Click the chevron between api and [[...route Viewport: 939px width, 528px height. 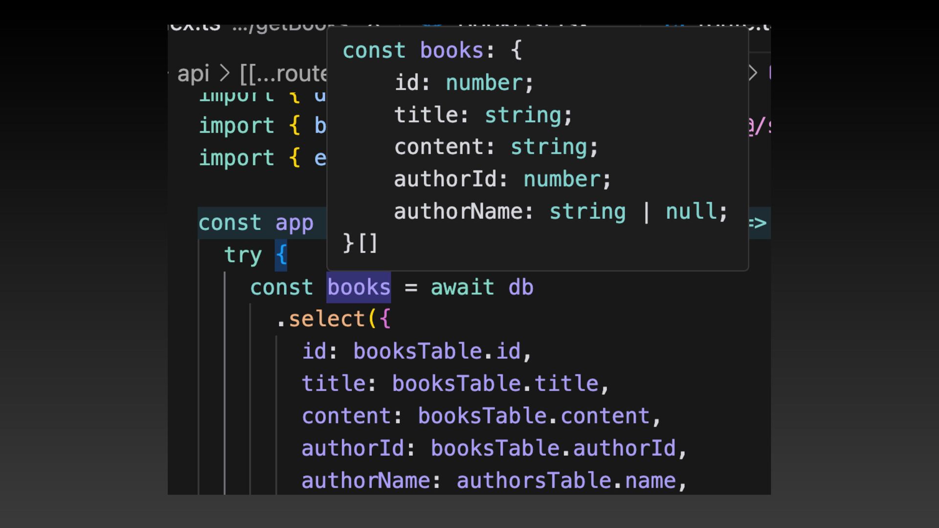tap(224, 73)
